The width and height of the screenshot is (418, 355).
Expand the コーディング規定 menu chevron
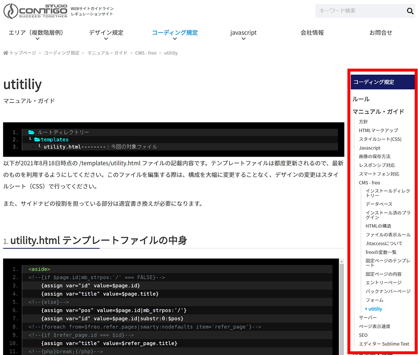pyautogui.click(x=175, y=39)
